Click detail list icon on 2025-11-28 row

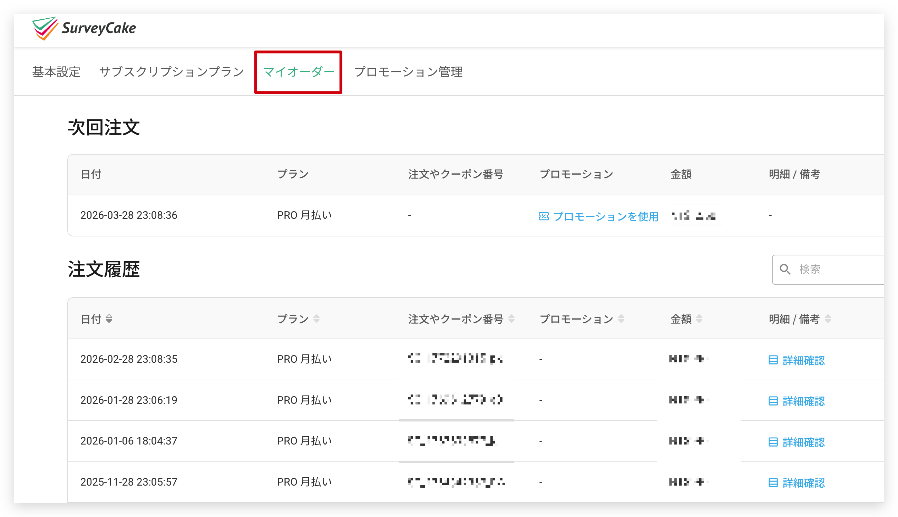click(773, 483)
